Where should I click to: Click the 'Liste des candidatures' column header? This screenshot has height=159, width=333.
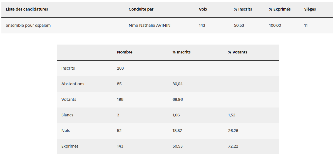[x=27, y=9]
